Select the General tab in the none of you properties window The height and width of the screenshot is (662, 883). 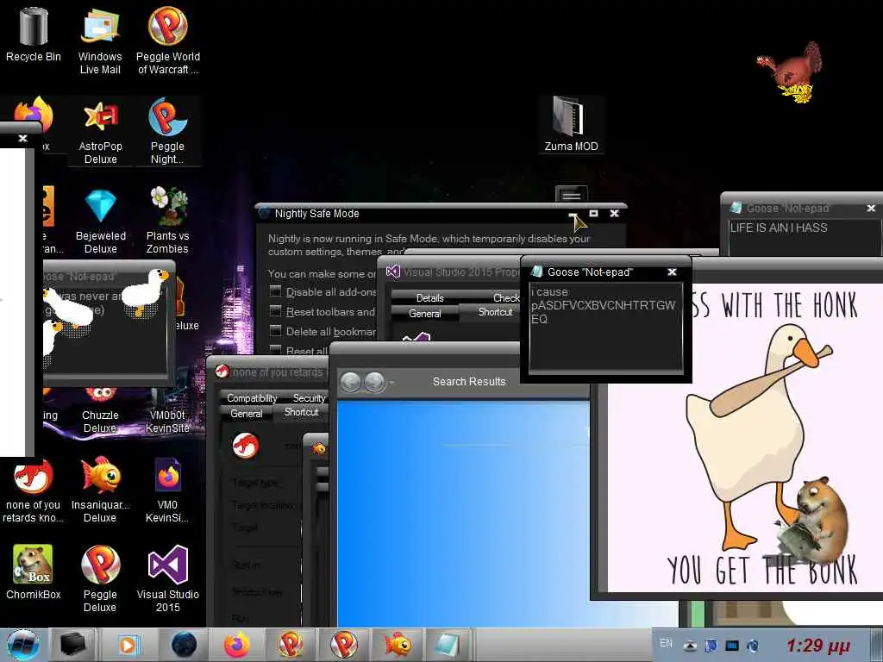click(246, 413)
